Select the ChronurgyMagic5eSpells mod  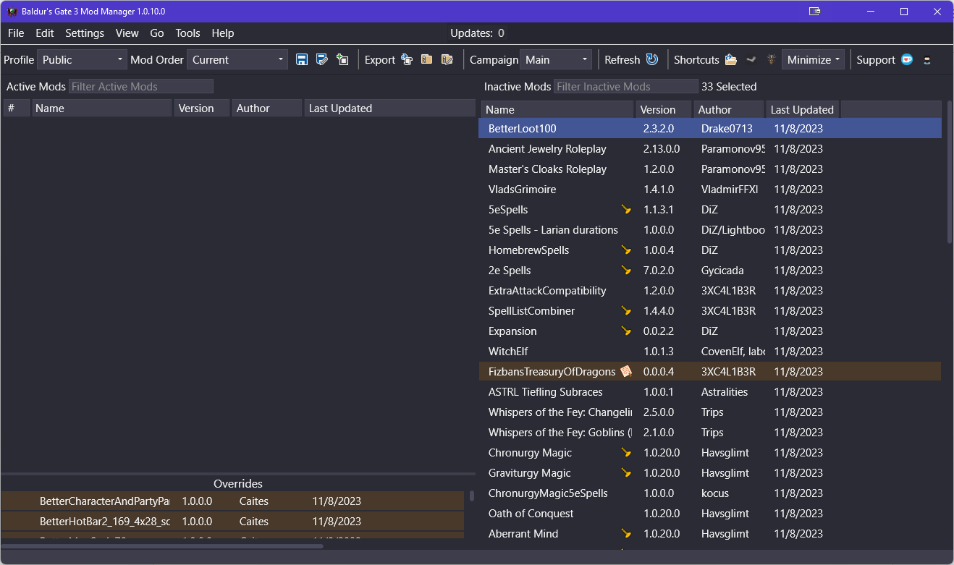pyautogui.click(x=710, y=493)
